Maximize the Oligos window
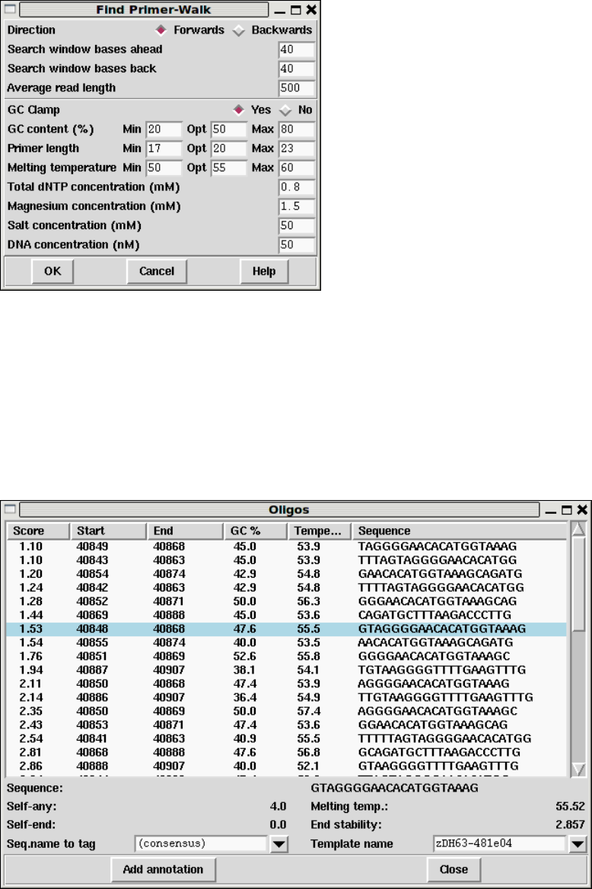Viewport: 592px width, 889px height. pos(566,510)
